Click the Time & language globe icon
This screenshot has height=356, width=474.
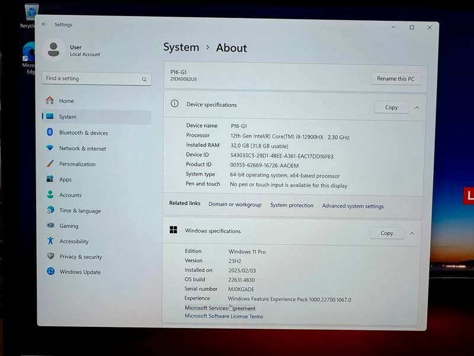click(x=50, y=210)
